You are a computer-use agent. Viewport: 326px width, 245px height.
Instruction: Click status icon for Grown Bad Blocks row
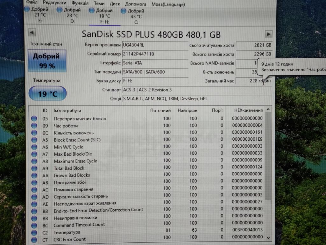pos(34,175)
